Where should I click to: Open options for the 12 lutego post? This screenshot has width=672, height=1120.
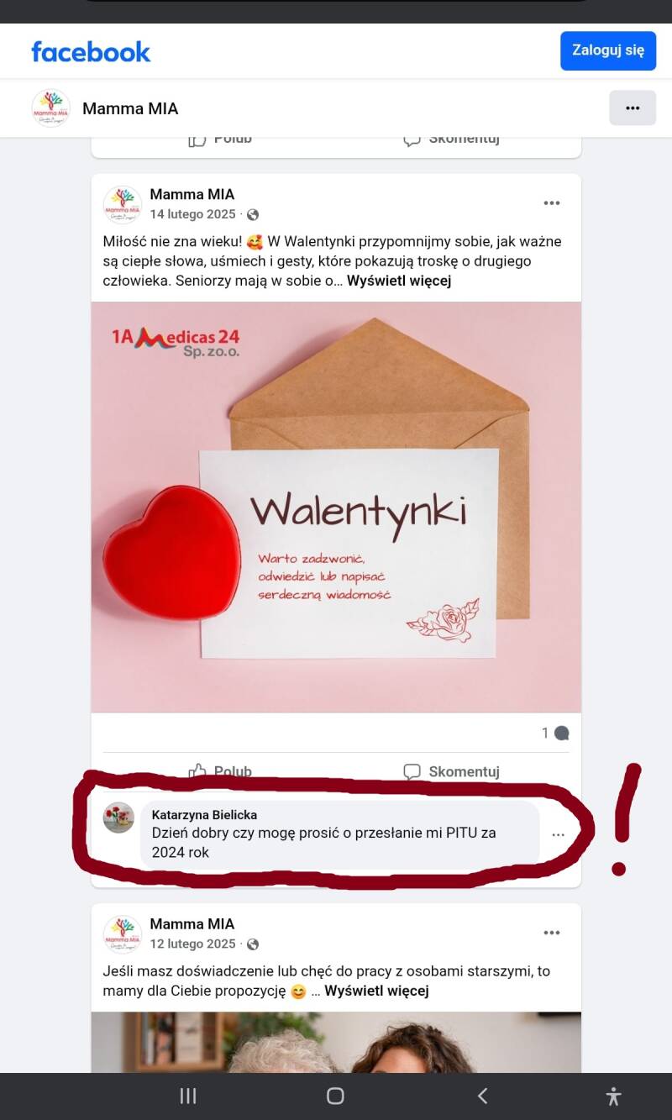(552, 933)
